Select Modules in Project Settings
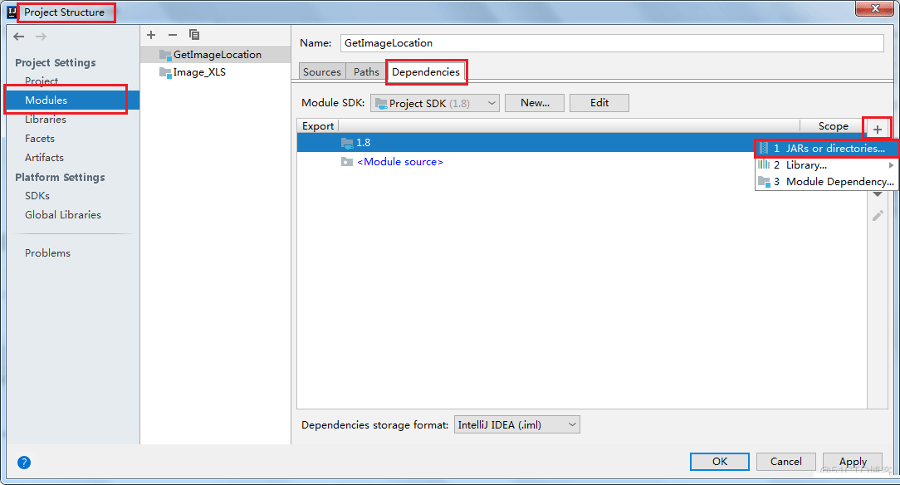The image size is (900, 485). 71,100
